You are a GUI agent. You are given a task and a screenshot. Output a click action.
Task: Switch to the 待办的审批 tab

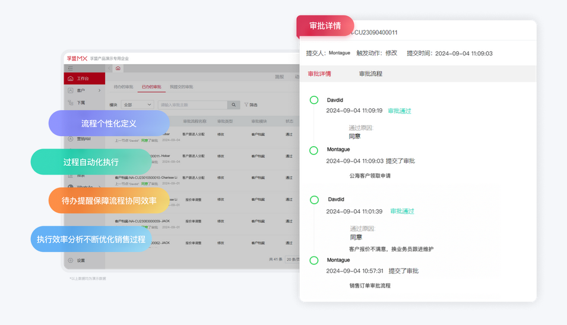pos(123,87)
